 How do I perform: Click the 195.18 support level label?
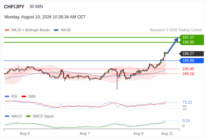[188, 74]
